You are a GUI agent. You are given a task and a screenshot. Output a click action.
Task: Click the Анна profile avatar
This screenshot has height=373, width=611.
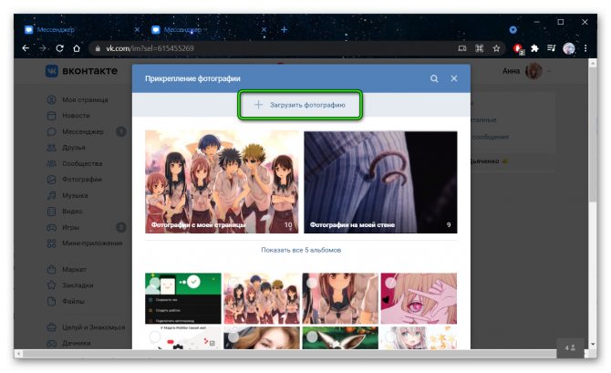point(533,71)
